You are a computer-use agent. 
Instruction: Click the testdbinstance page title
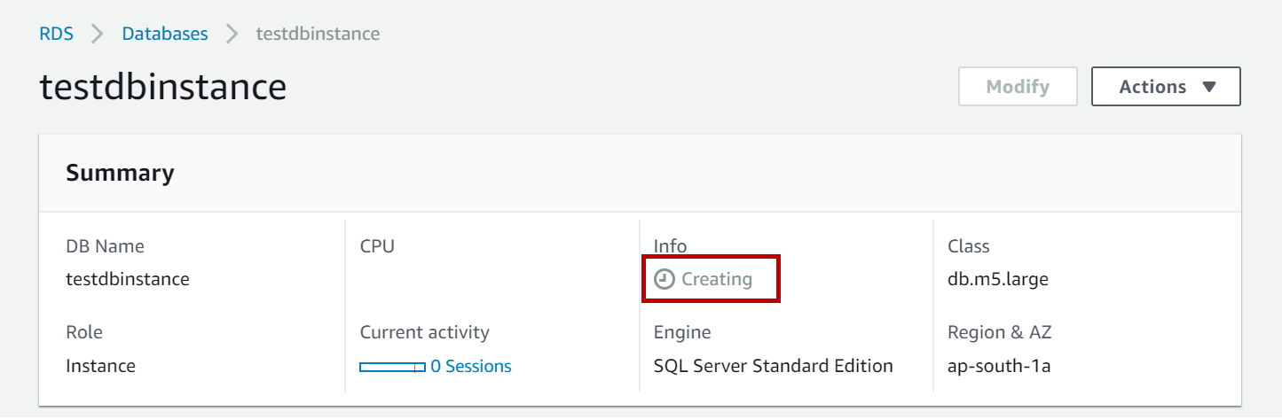pos(163,88)
